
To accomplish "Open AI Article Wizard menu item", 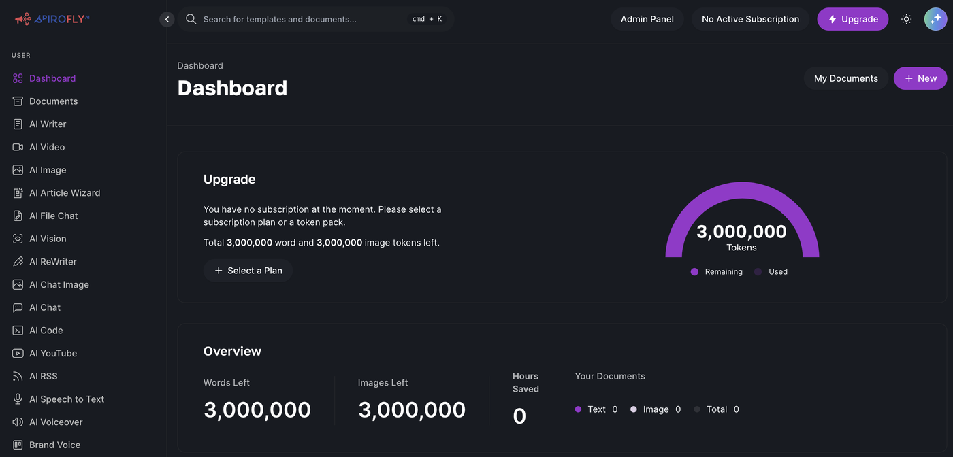I will (65, 193).
